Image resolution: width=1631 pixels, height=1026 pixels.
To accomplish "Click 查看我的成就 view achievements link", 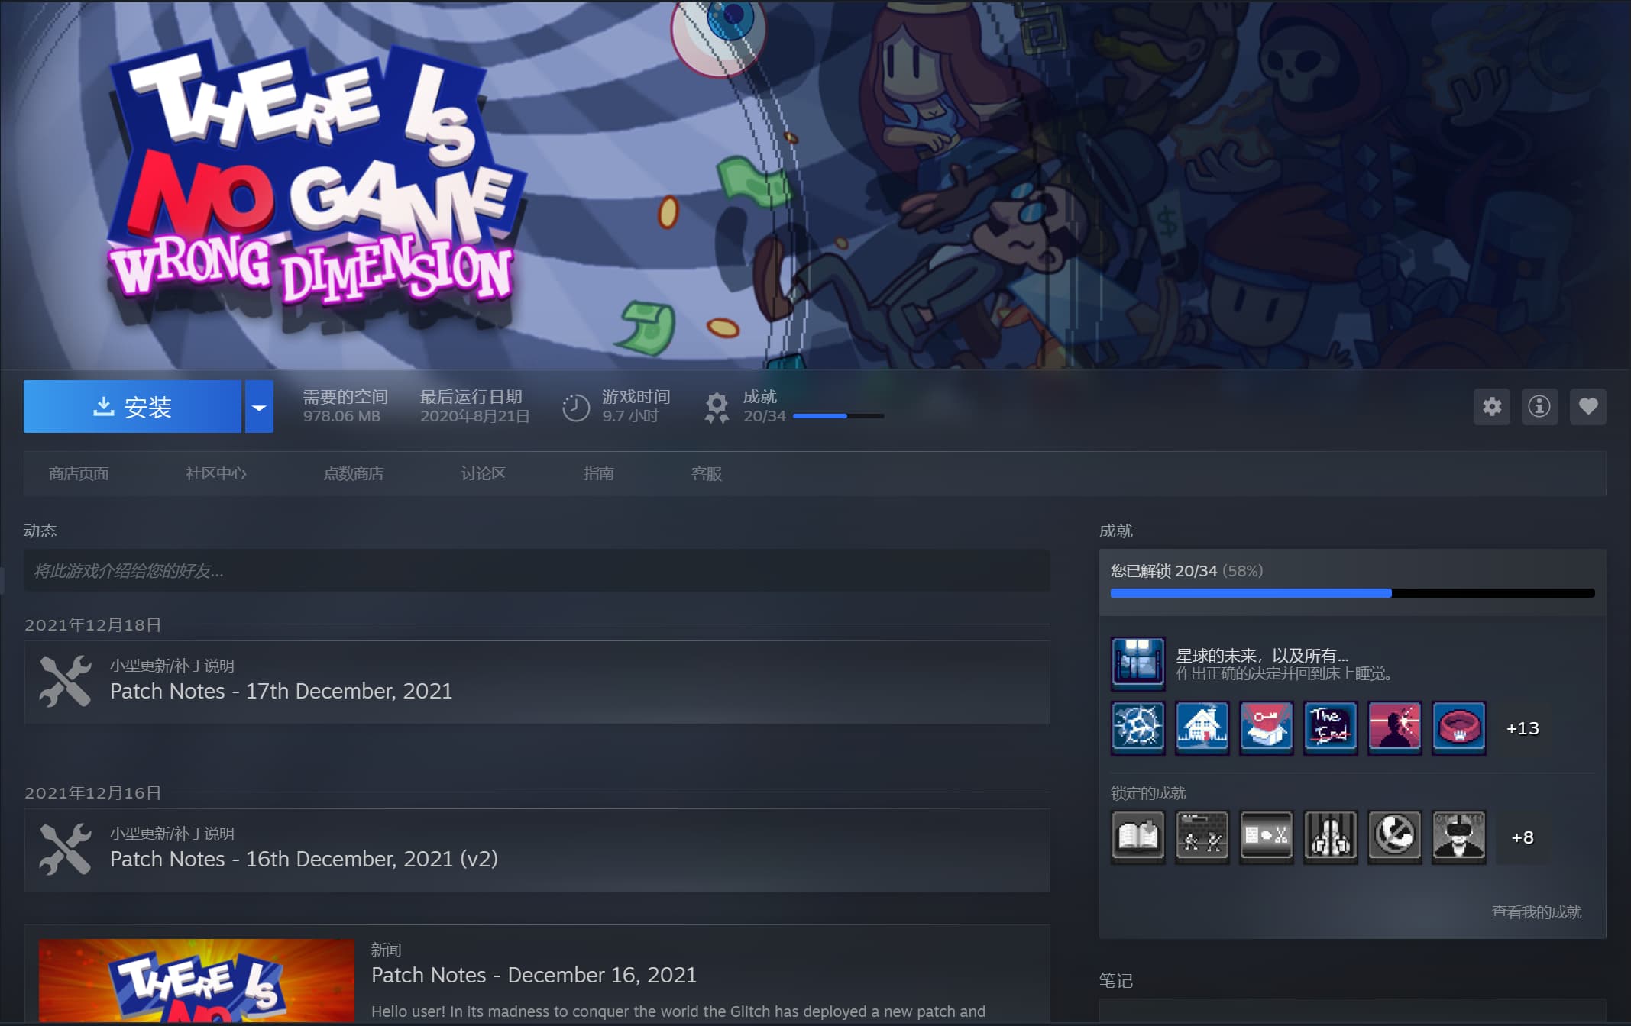I will 1536,912.
